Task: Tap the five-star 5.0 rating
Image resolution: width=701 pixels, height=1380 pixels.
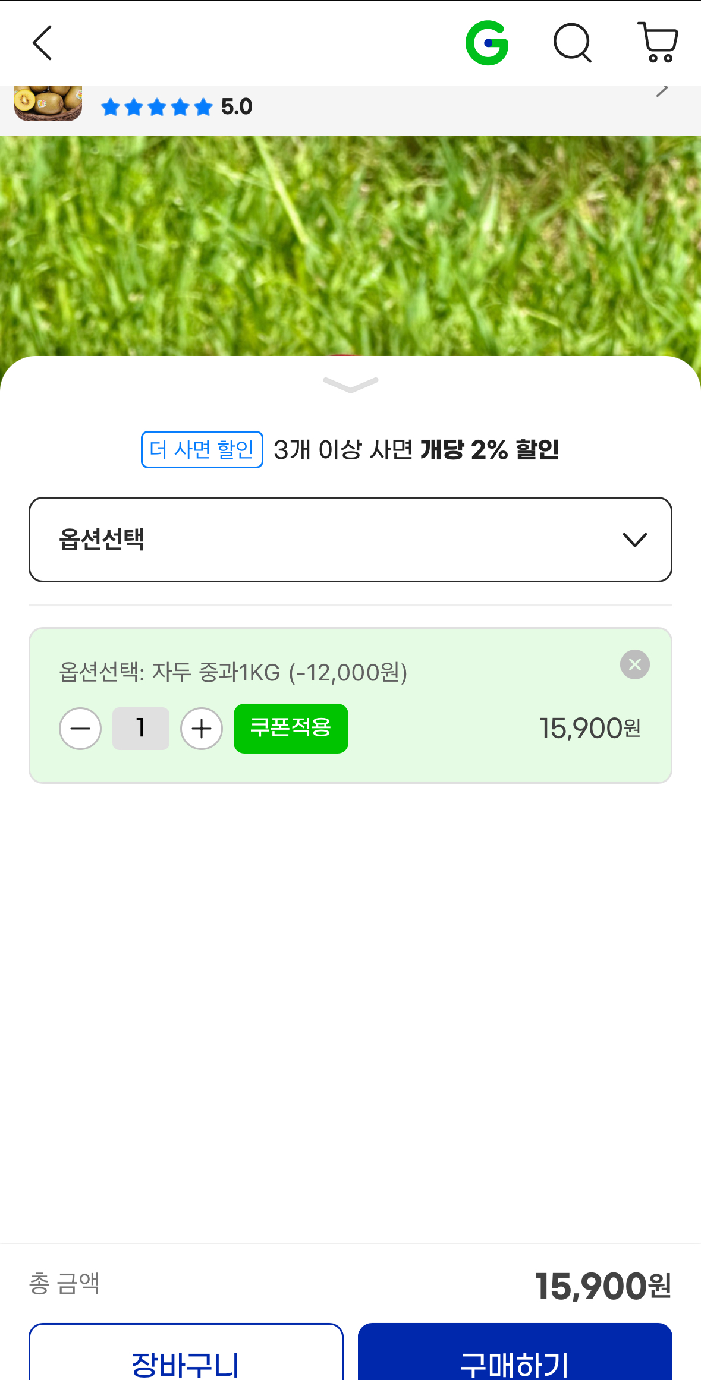Action: (x=177, y=107)
